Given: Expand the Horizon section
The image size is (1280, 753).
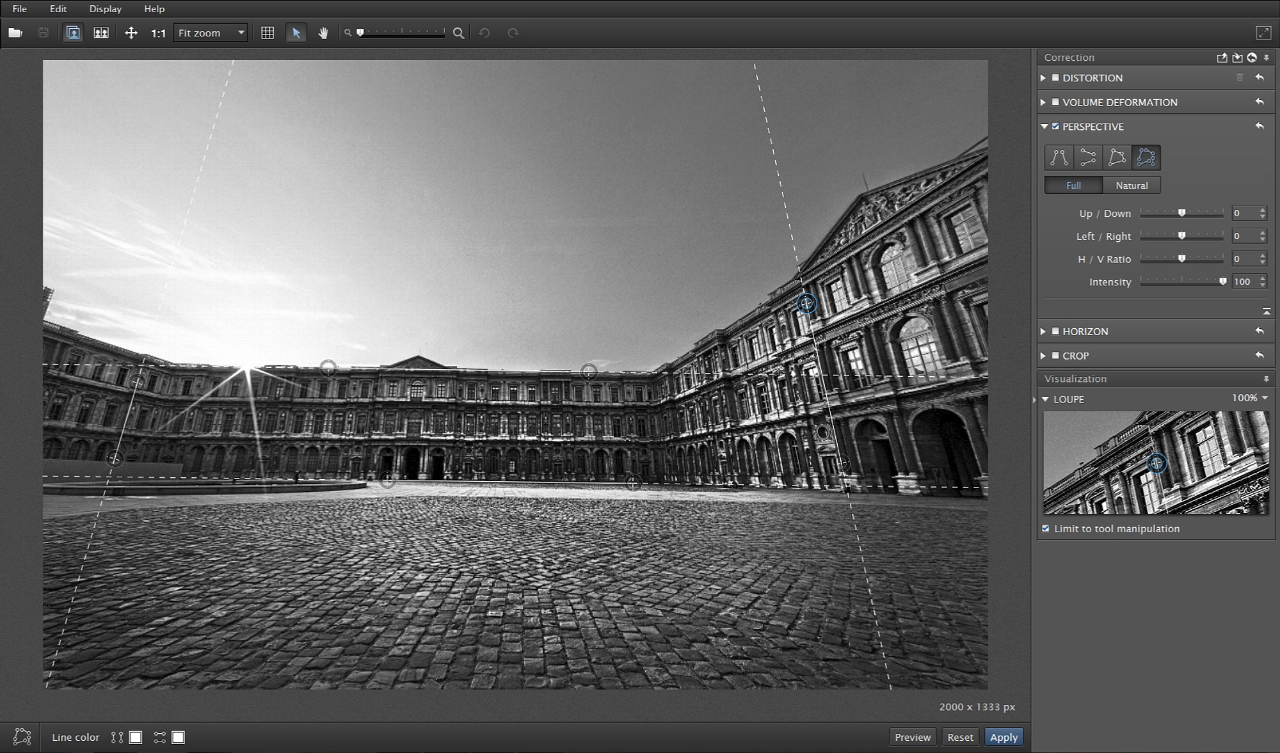Looking at the screenshot, I should [1044, 331].
